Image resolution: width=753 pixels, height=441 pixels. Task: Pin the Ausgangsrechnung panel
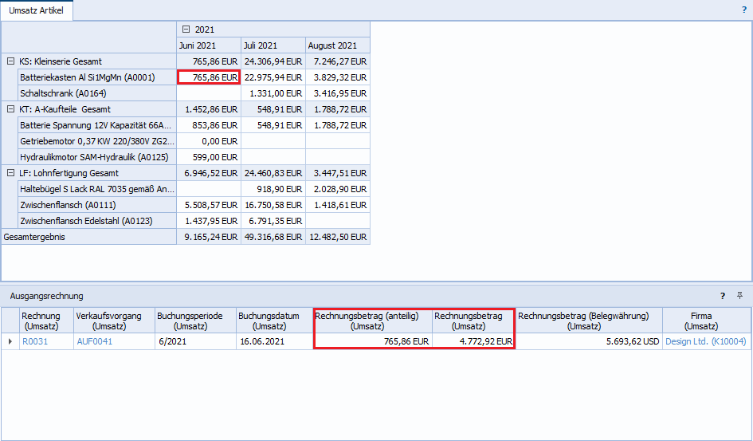tap(739, 295)
